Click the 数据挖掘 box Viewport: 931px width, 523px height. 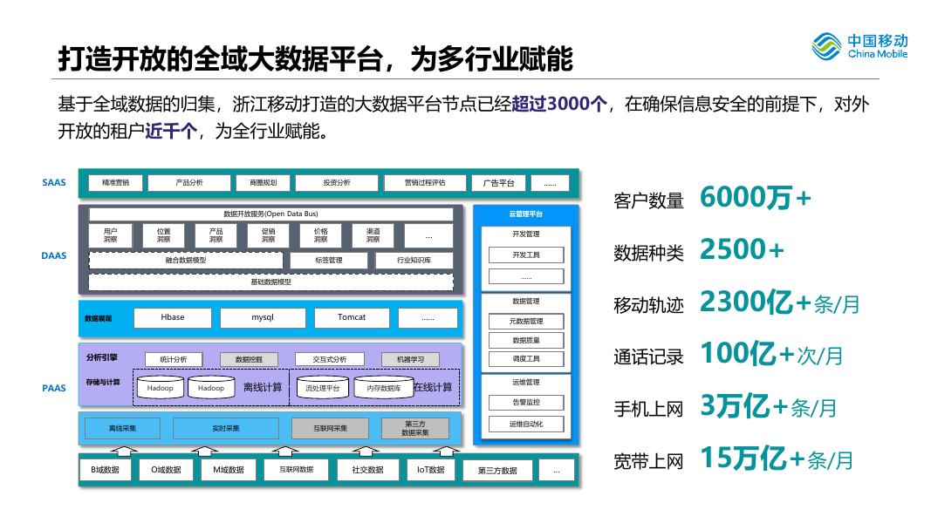[249, 359]
